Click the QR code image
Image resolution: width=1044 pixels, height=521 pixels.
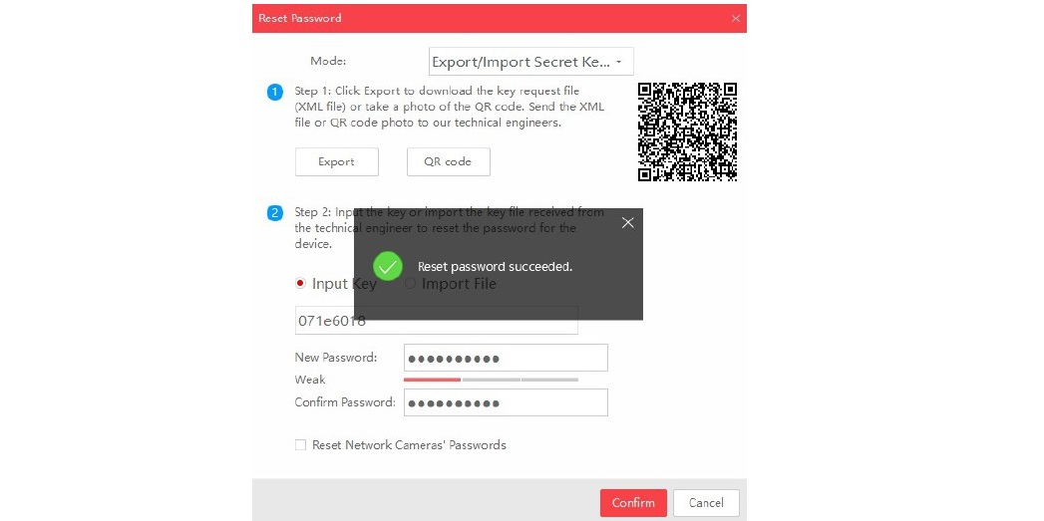(687, 131)
